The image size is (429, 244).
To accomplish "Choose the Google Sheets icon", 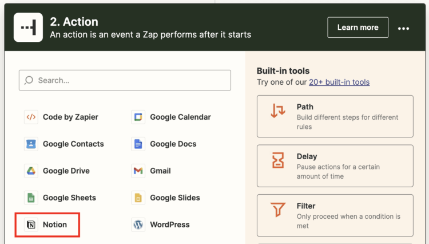I will 31,198.
